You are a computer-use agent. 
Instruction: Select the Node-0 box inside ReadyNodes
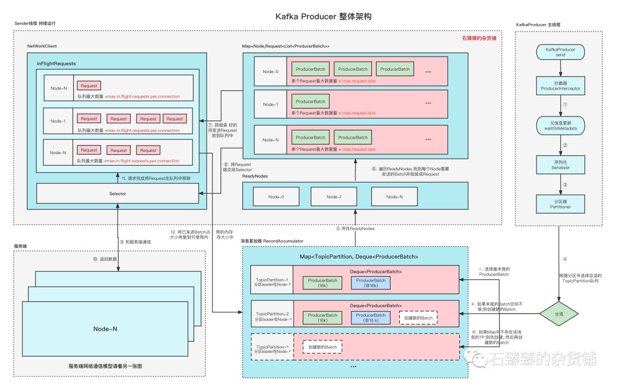pyautogui.click(x=276, y=197)
